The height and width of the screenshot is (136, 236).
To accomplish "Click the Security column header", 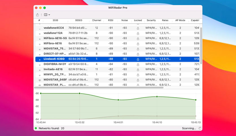I will [151, 20].
